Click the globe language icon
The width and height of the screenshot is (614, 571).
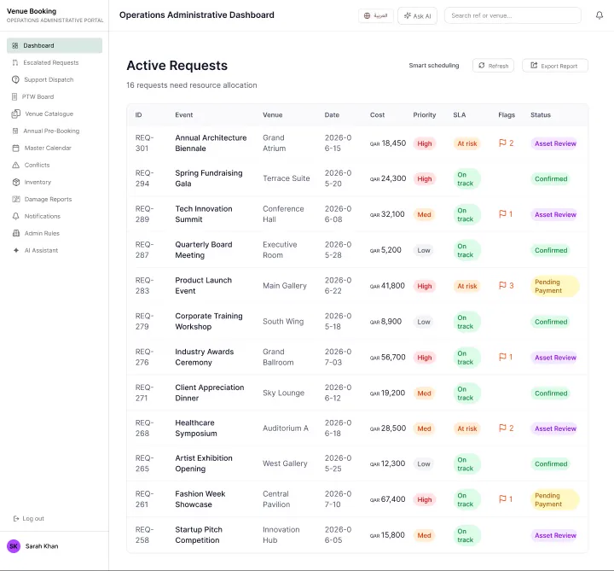(367, 15)
